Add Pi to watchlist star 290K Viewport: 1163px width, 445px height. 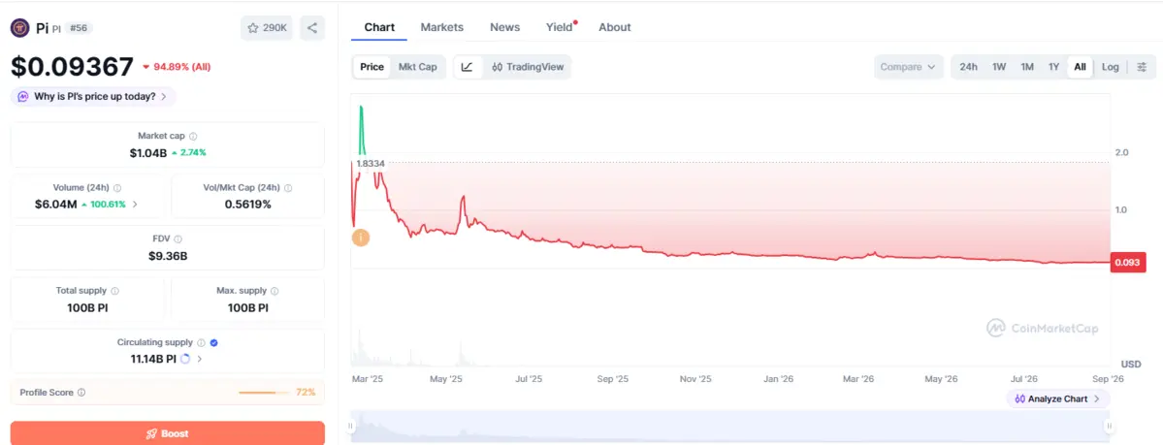[x=267, y=28]
